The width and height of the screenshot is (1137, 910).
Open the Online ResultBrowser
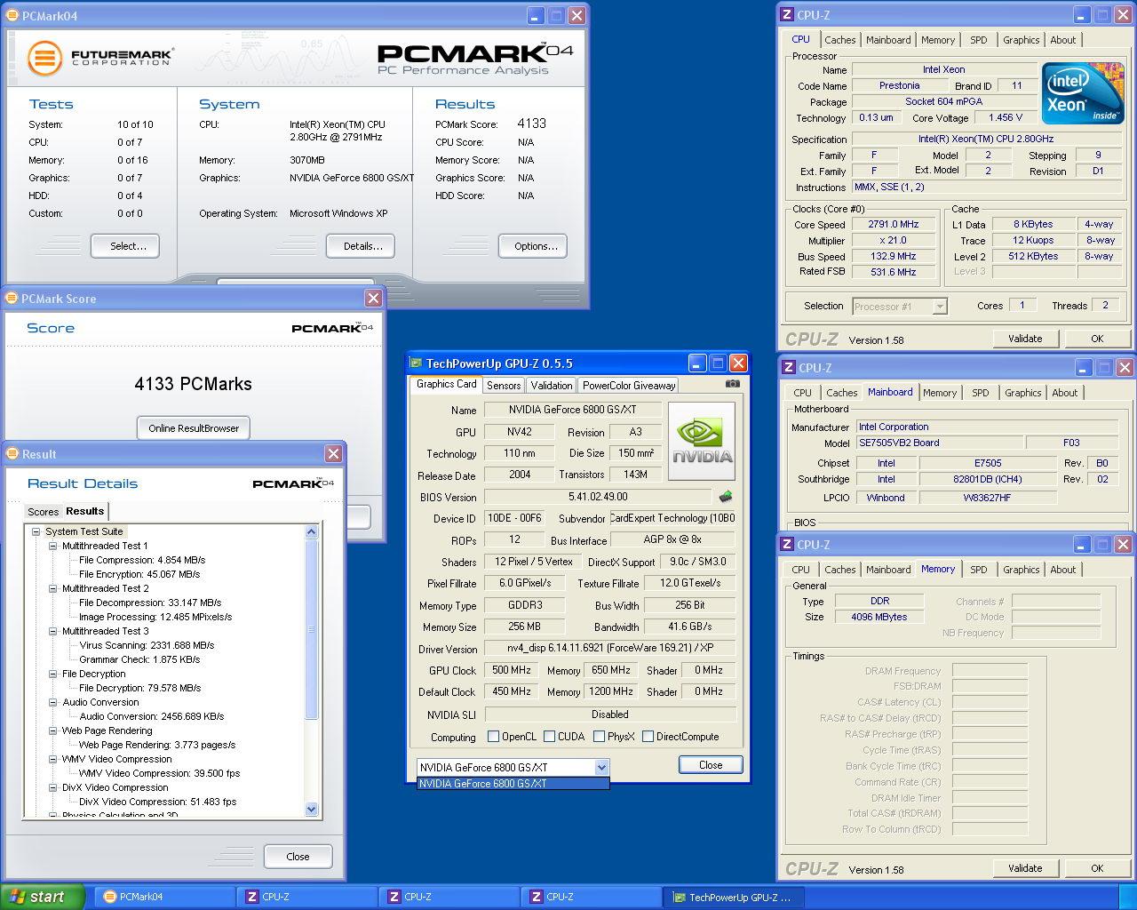pos(194,428)
